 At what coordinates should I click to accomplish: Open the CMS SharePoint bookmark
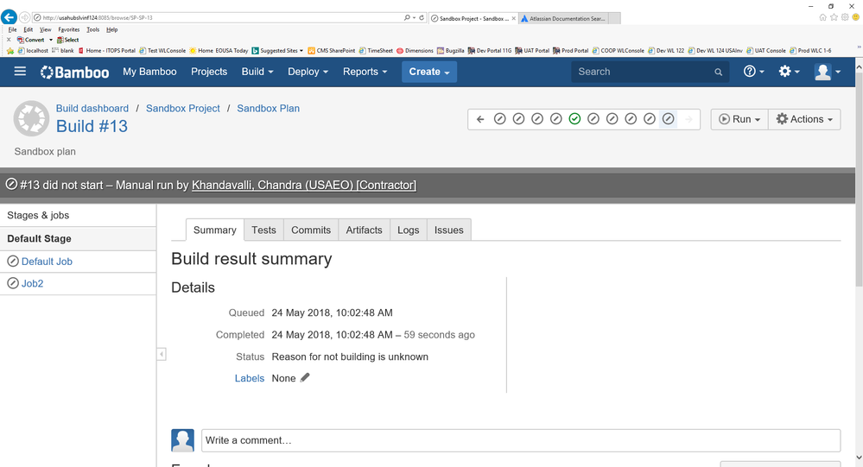[332, 51]
